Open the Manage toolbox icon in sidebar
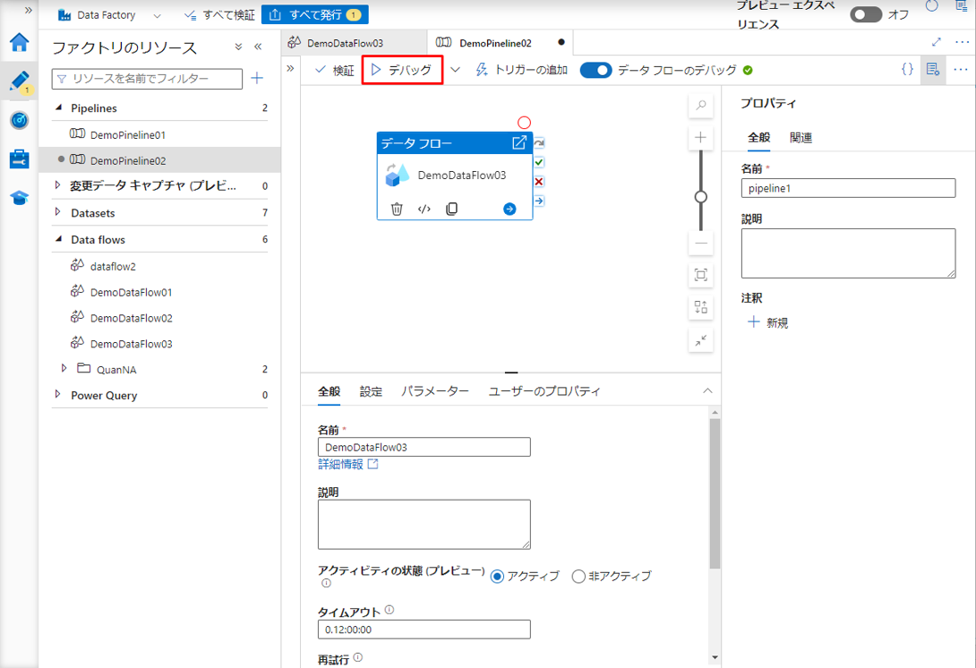 click(x=20, y=158)
